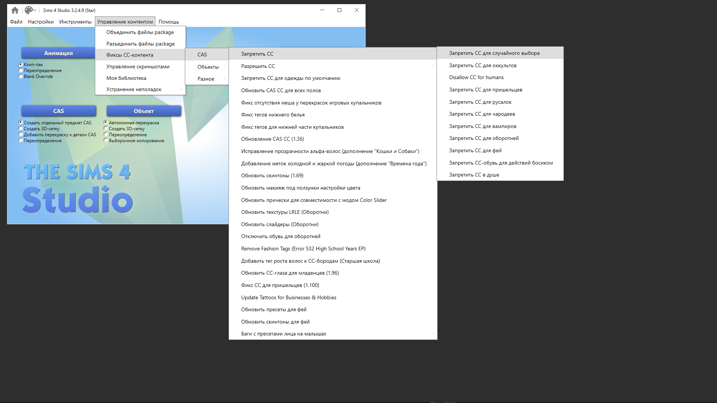Image resolution: width=717 pixels, height=403 pixels.
Task: Choose Запретить CC для вампиров
Action: coord(482,126)
